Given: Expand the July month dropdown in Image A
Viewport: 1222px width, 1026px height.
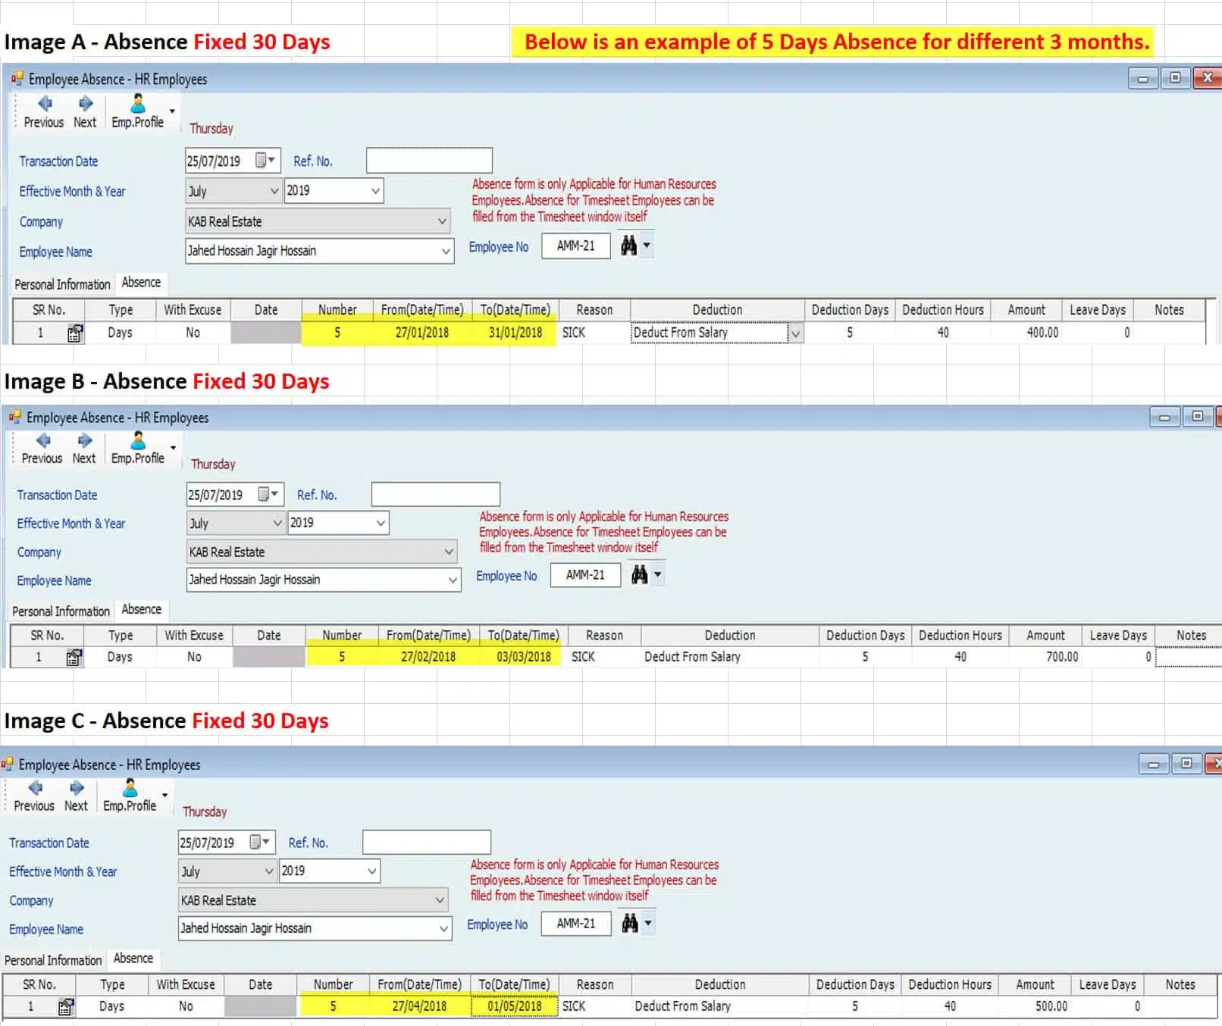Looking at the screenshot, I should pyautogui.click(x=274, y=191).
